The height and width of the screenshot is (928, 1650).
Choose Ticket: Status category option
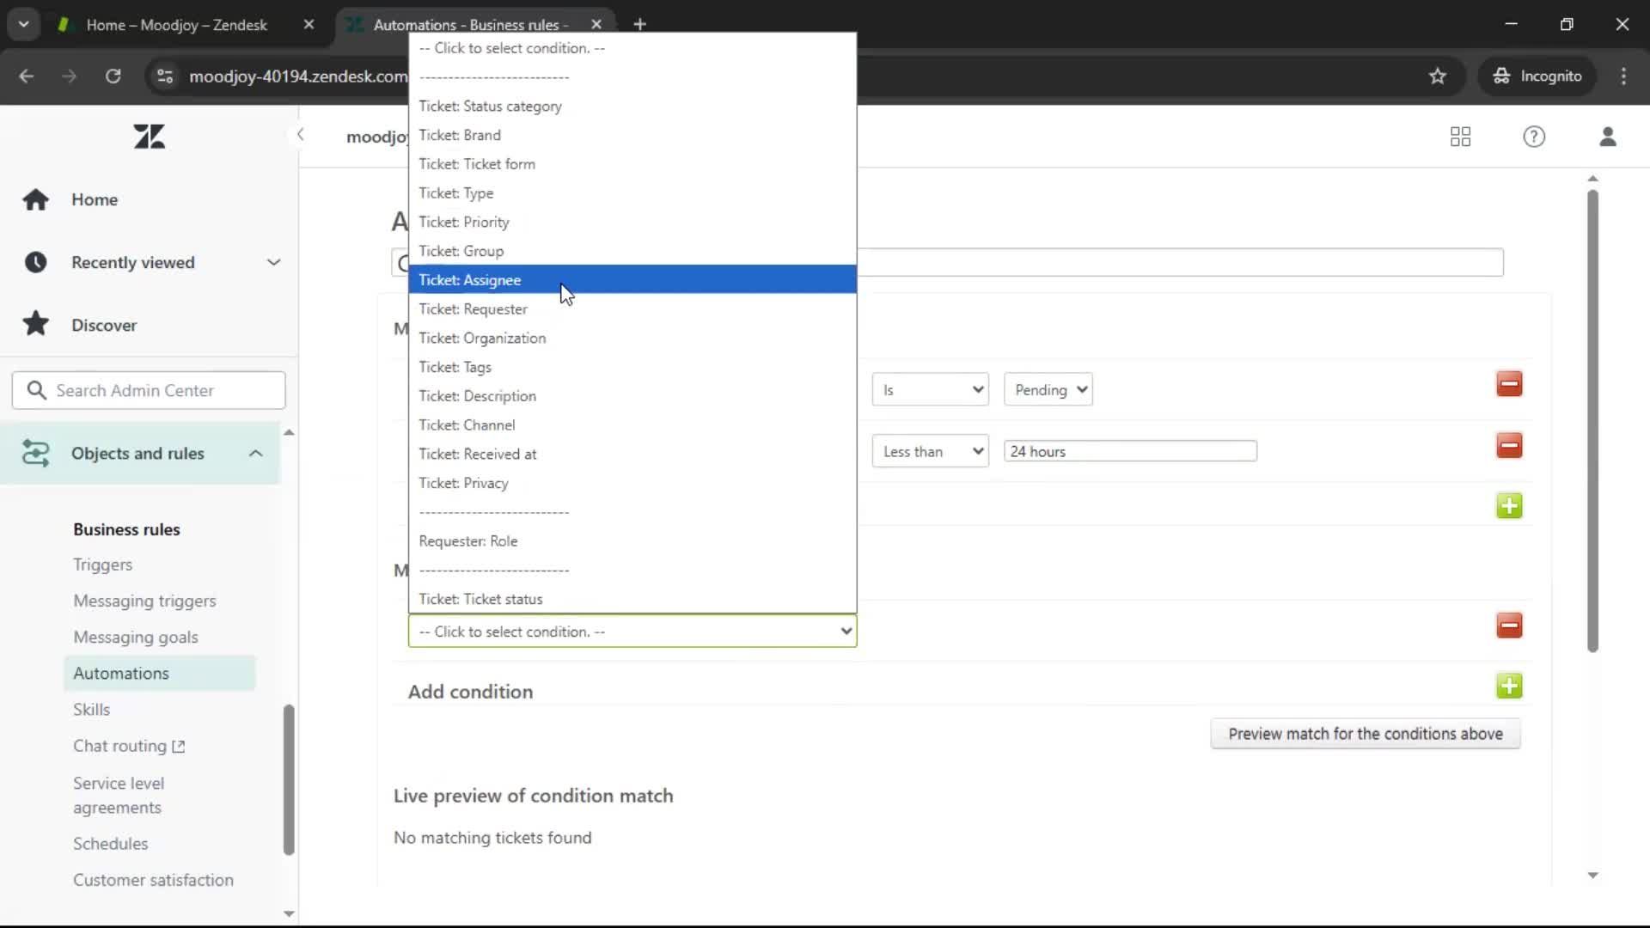(x=632, y=106)
